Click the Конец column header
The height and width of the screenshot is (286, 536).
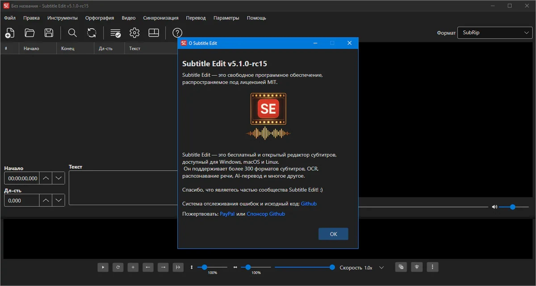pos(75,48)
